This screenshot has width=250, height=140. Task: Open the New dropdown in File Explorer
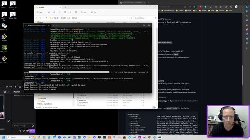pyautogui.click(x=40, y=12)
